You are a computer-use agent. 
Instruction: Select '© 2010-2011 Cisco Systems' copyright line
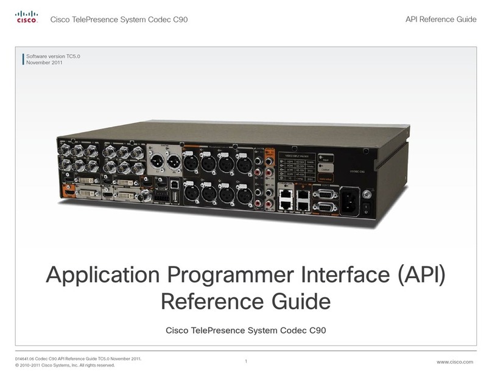(x=65, y=365)
